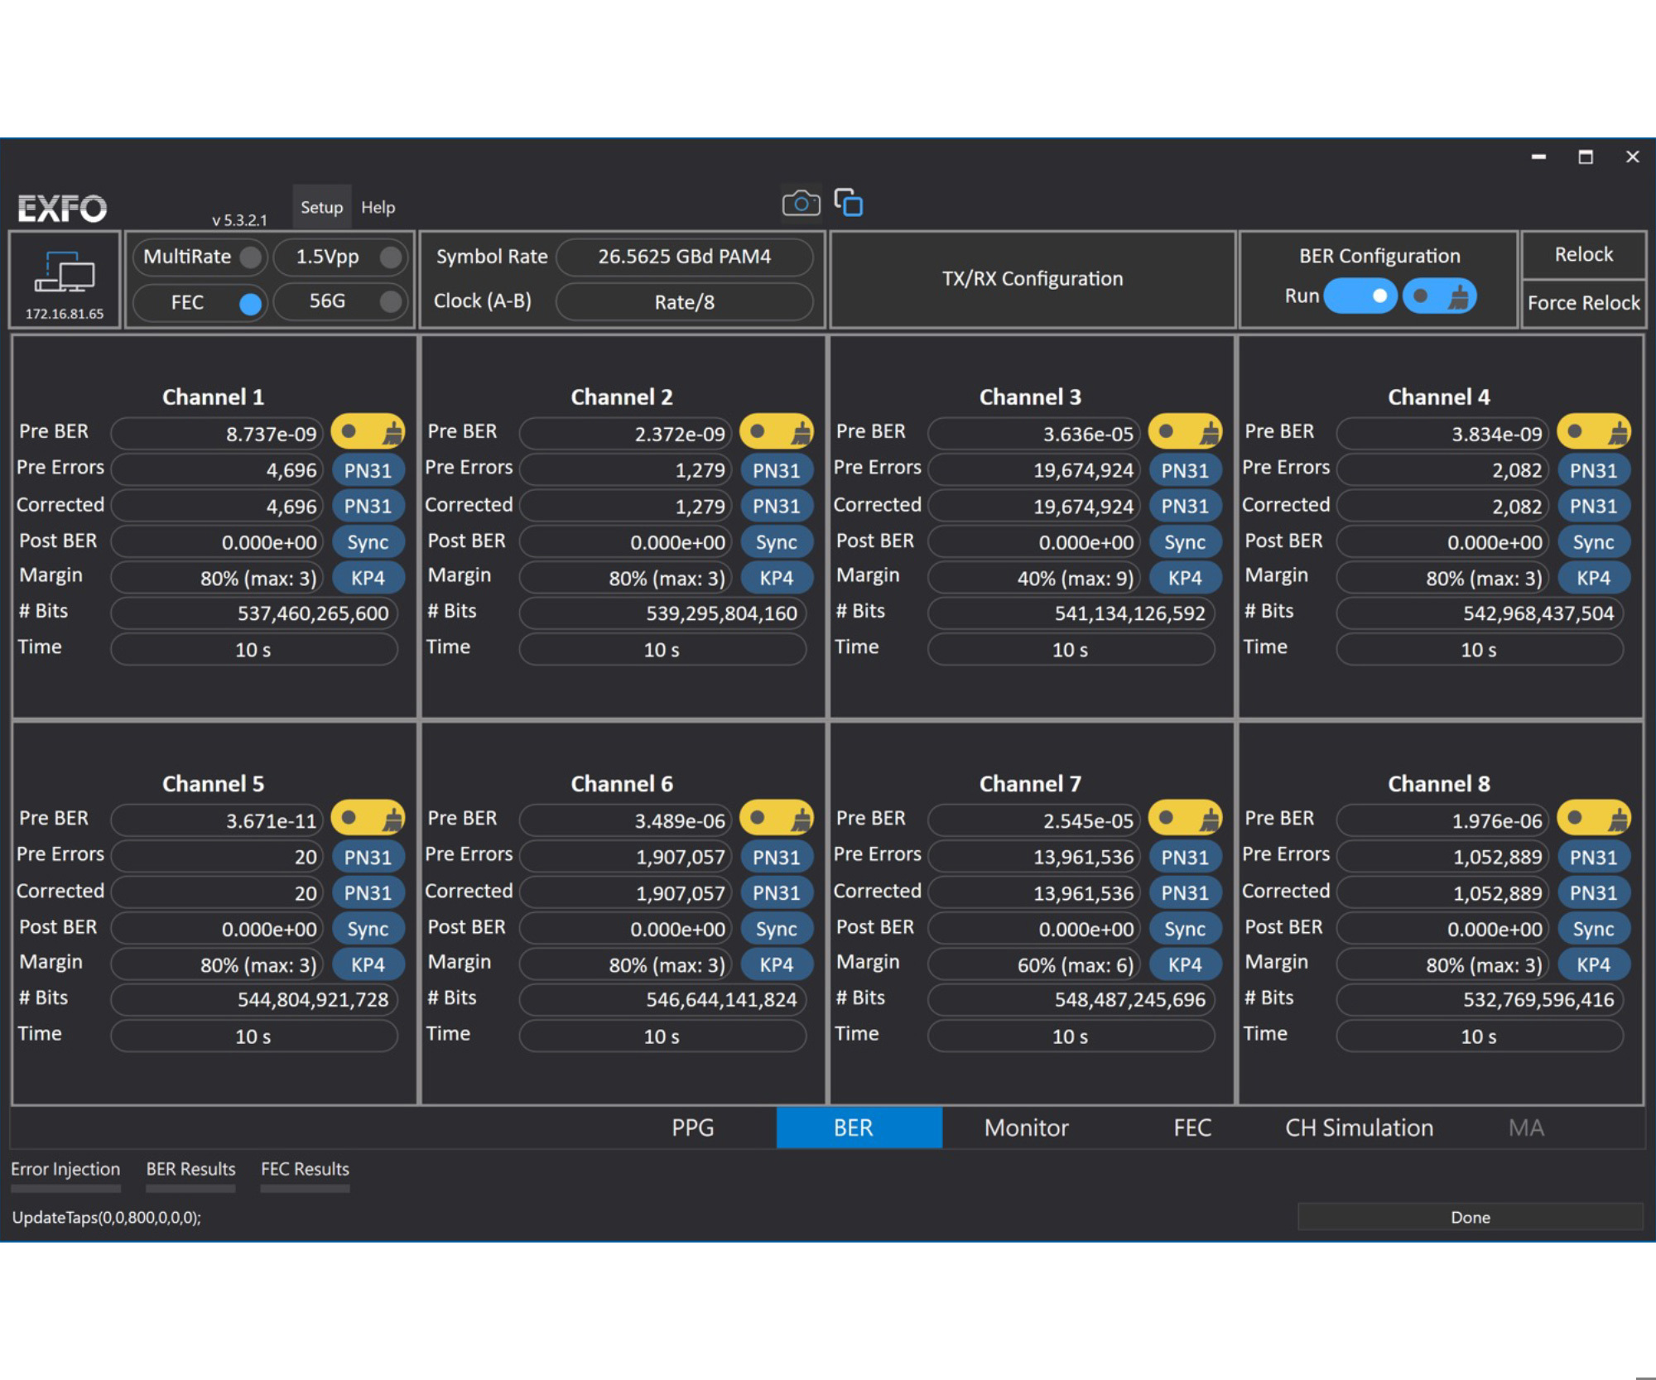The width and height of the screenshot is (1656, 1380).
Task: Open the Clock (A-B) Rate/8 selector
Action: 684,302
